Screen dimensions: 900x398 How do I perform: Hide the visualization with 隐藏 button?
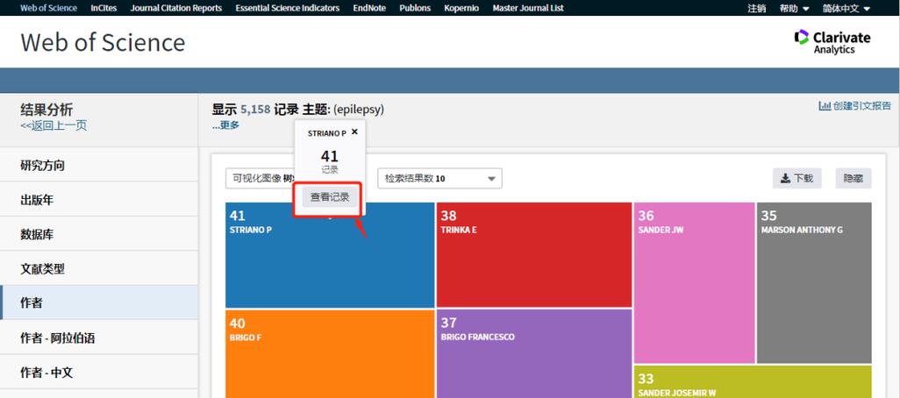coord(853,178)
